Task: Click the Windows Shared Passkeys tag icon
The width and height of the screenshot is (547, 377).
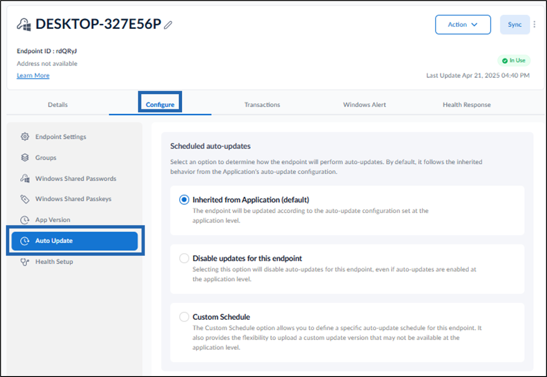Action: (25, 199)
